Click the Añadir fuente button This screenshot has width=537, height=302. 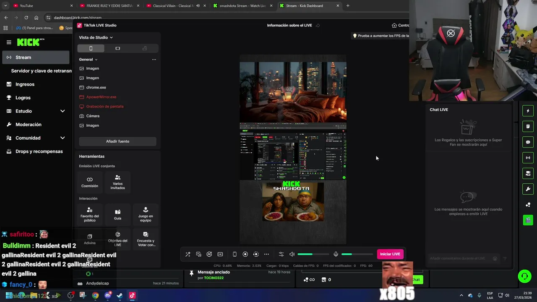click(x=118, y=141)
